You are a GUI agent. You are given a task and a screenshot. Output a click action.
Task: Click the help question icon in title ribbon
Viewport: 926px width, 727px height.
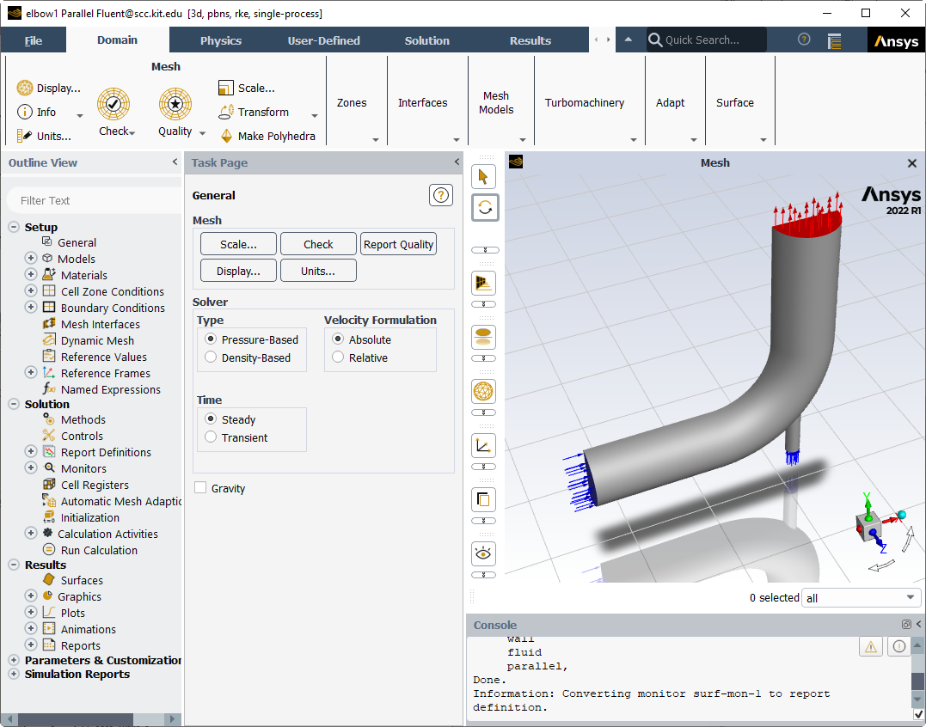pyautogui.click(x=804, y=40)
